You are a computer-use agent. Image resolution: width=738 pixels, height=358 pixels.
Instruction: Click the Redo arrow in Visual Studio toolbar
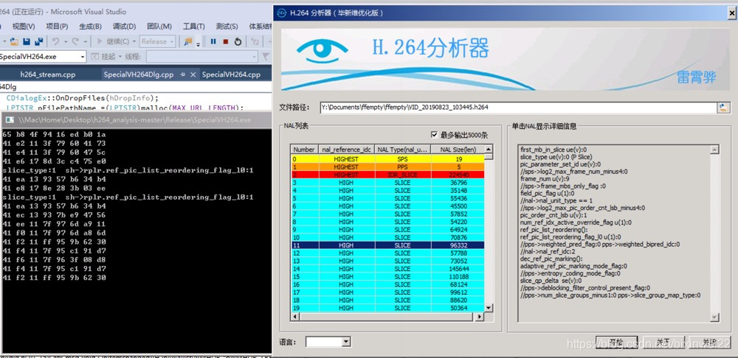coord(76,41)
